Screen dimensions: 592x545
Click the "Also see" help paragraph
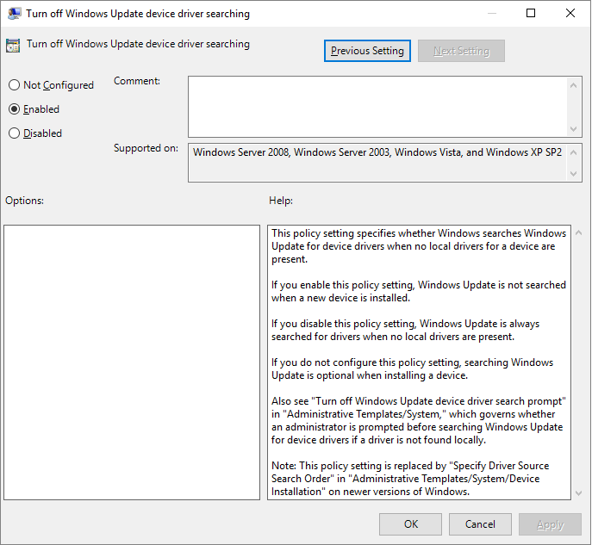[418, 420]
